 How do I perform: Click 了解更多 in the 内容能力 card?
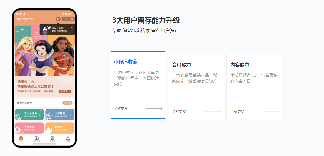[x=237, y=111]
